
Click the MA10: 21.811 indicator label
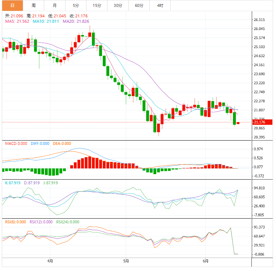coord(46,21)
